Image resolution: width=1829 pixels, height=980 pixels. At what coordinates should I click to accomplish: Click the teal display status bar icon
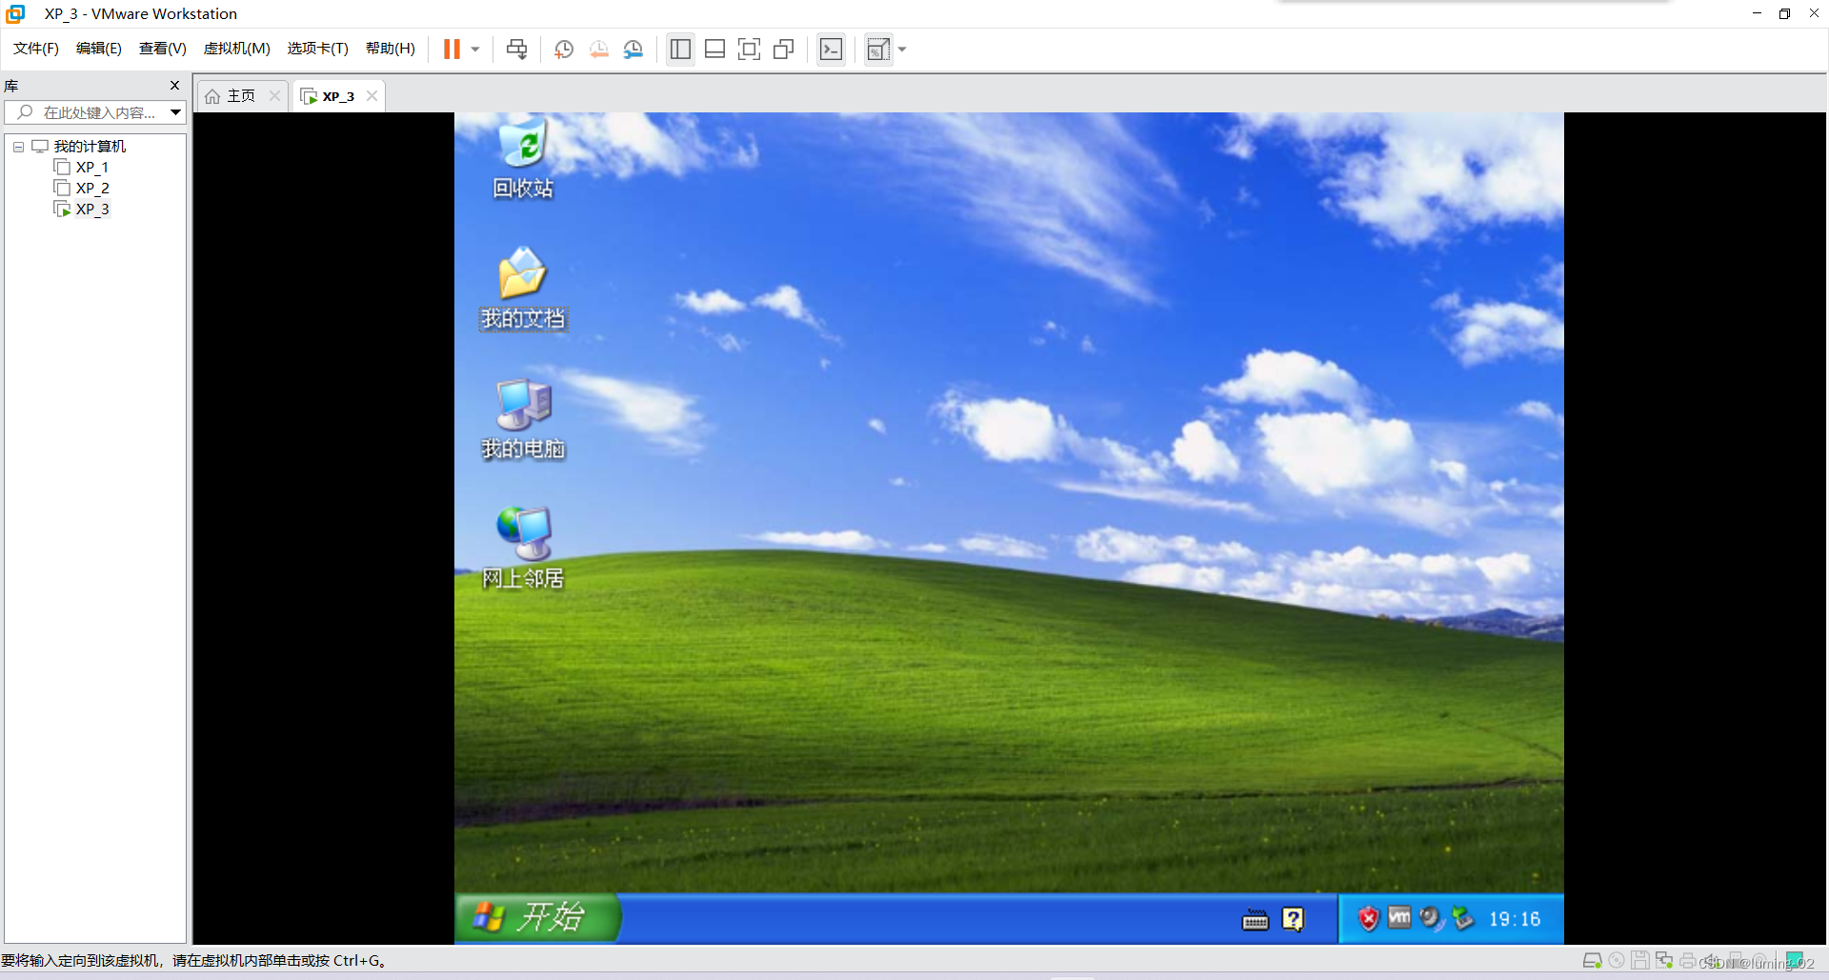[x=1795, y=960]
